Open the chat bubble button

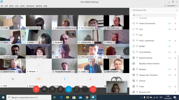[x=77, y=89]
